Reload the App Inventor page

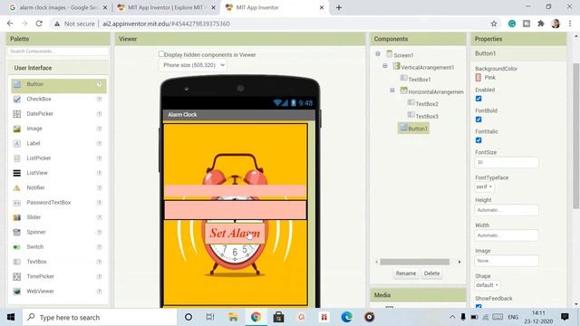(39, 24)
